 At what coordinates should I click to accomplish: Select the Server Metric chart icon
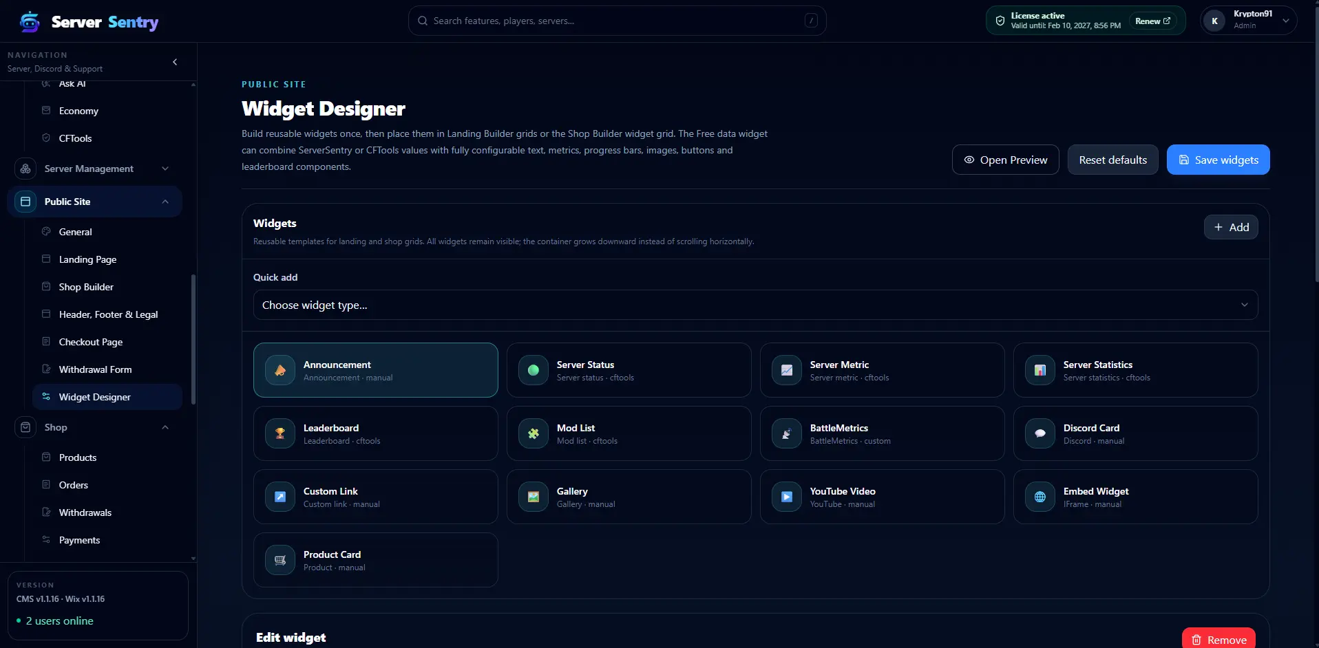pos(787,370)
